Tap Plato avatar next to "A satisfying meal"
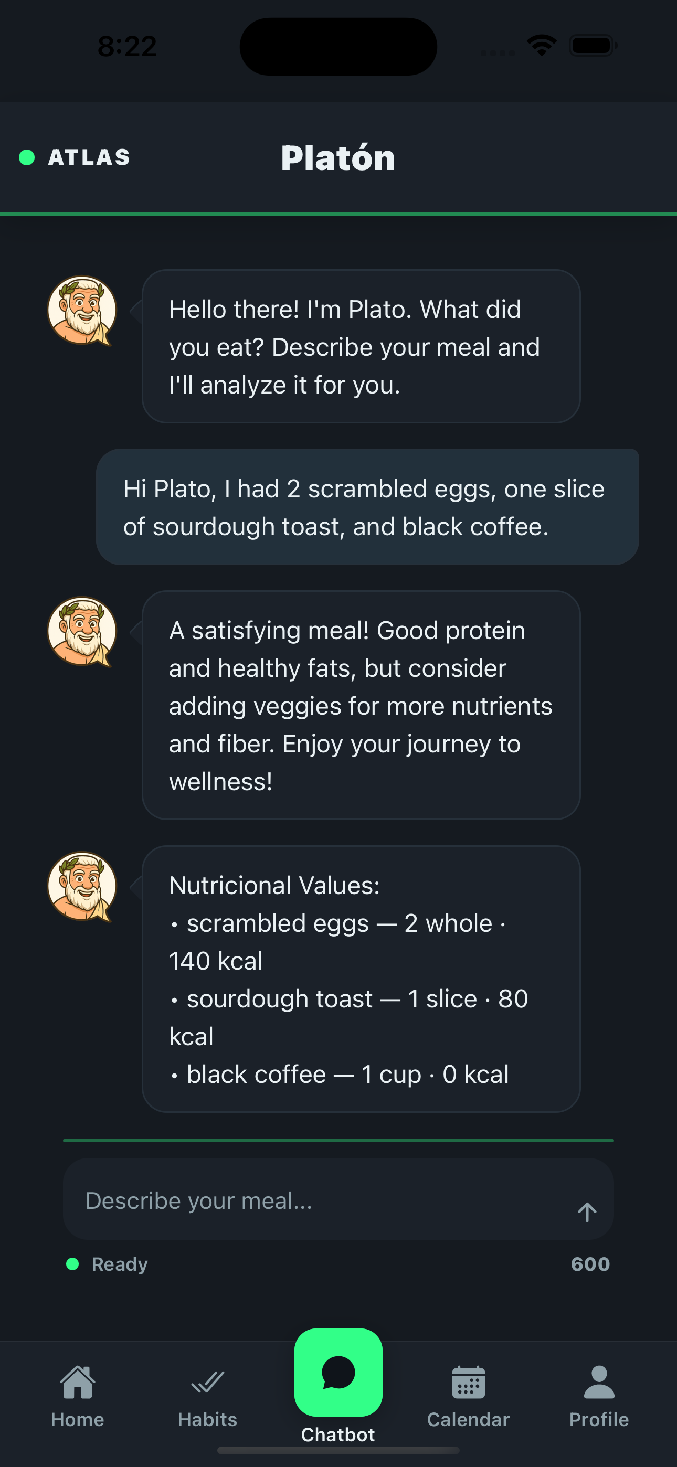 [82, 631]
